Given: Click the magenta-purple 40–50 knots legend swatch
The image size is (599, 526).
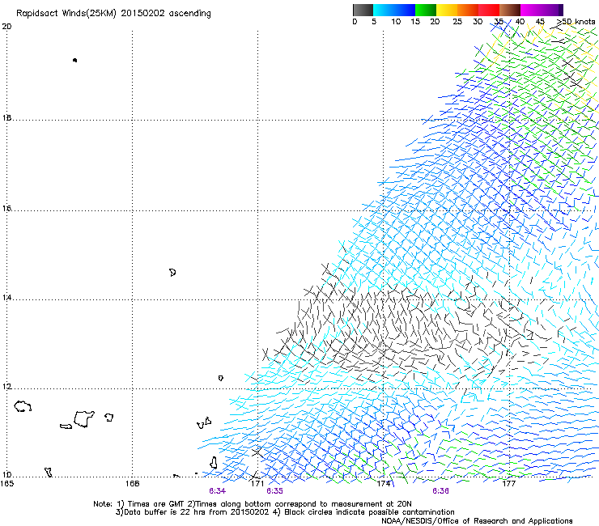Looking at the screenshot, I should point(542,10).
